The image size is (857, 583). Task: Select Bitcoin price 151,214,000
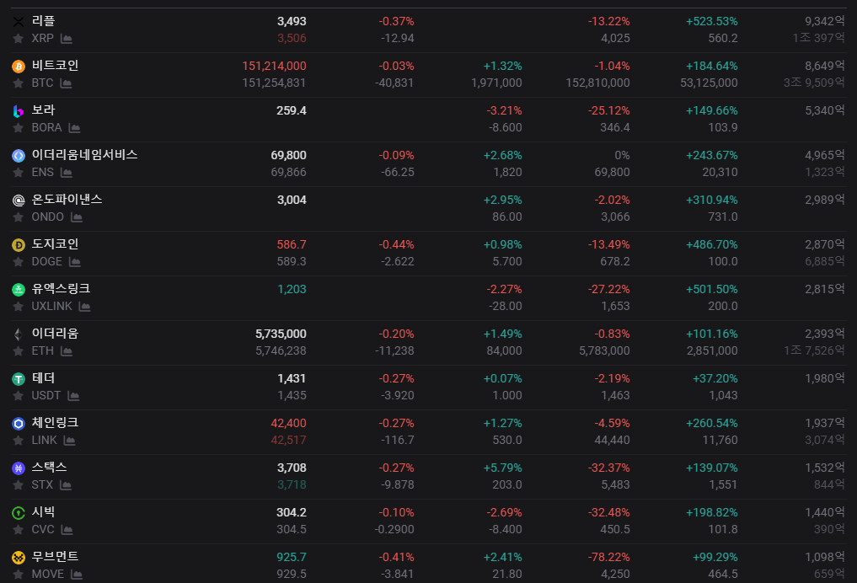(274, 66)
